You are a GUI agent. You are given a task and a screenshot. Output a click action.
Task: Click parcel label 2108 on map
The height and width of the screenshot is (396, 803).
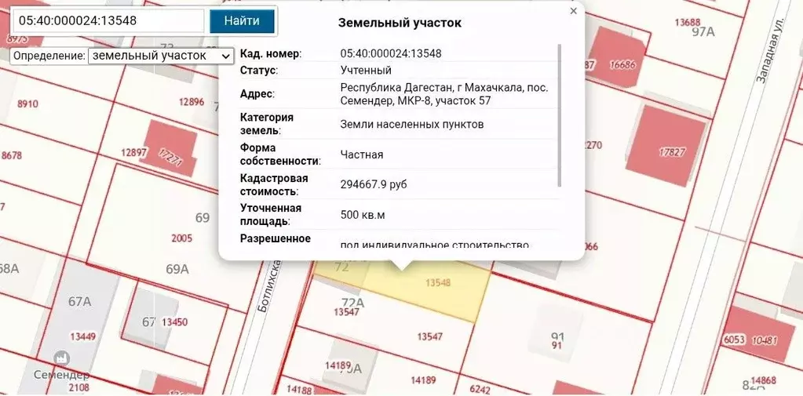(79, 387)
